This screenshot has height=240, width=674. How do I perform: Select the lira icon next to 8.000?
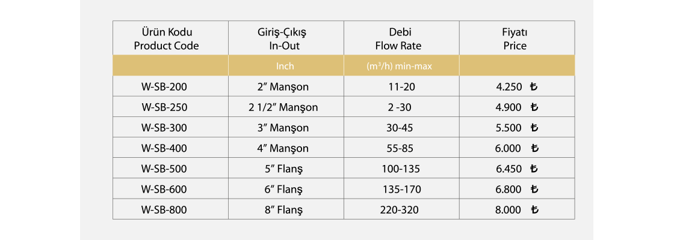point(534,210)
